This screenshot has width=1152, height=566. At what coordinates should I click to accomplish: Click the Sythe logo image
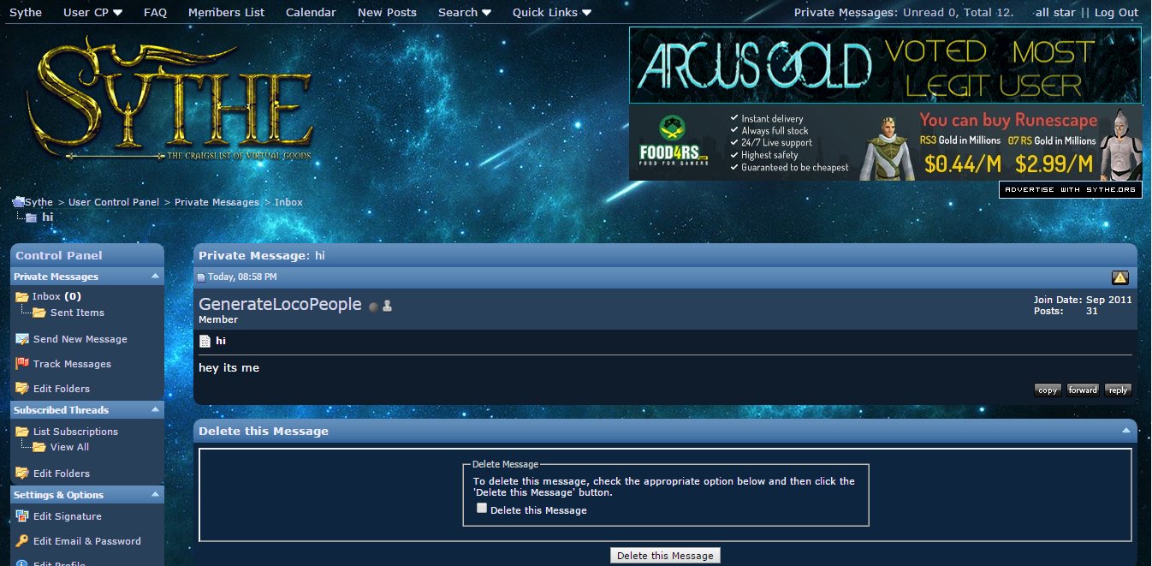point(169,98)
